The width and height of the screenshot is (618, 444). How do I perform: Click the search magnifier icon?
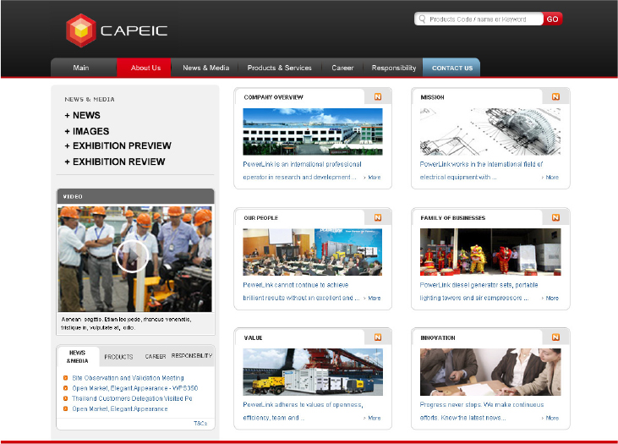click(x=422, y=19)
